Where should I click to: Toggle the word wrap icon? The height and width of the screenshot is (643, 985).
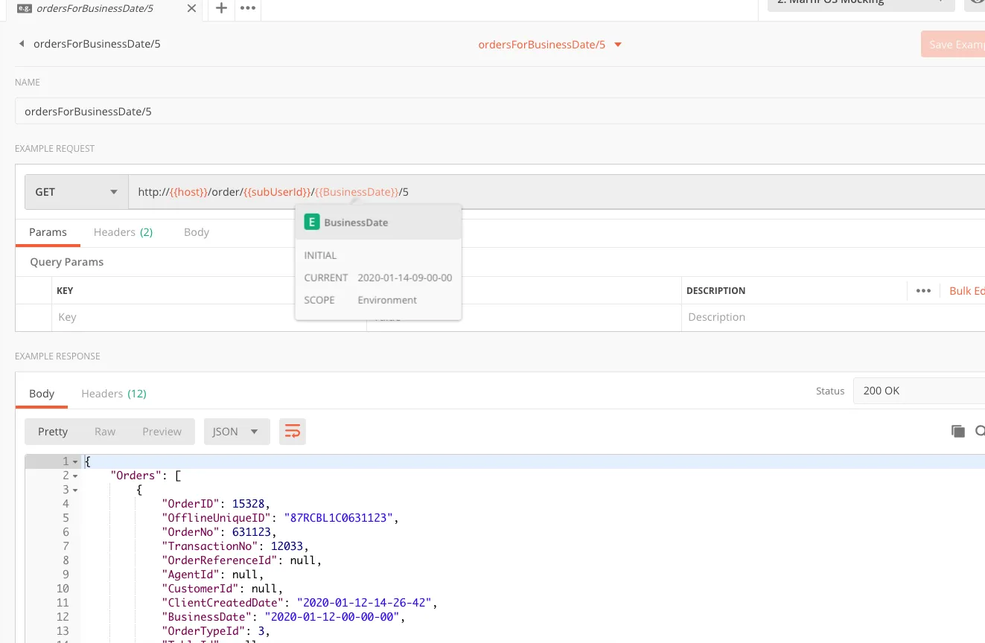[293, 432]
